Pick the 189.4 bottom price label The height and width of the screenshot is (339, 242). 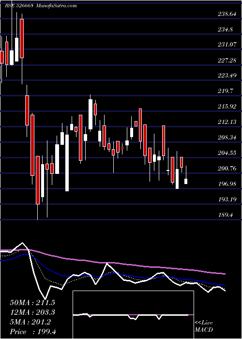click(x=225, y=215)
